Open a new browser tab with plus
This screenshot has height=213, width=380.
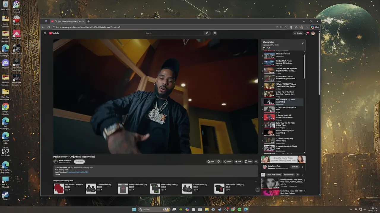(x=88, y=21)
